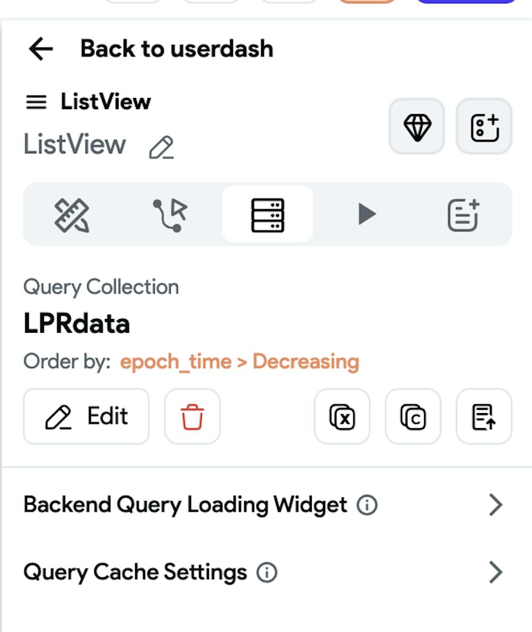
Task: Open the documentation notes tab
Action: pyautogui.click(x=463, y=215)
